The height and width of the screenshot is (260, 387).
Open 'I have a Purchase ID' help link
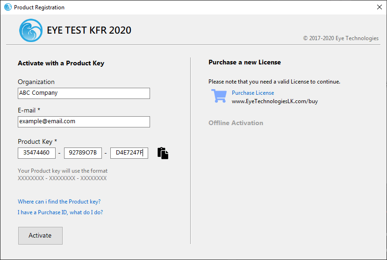coord(60,212)
